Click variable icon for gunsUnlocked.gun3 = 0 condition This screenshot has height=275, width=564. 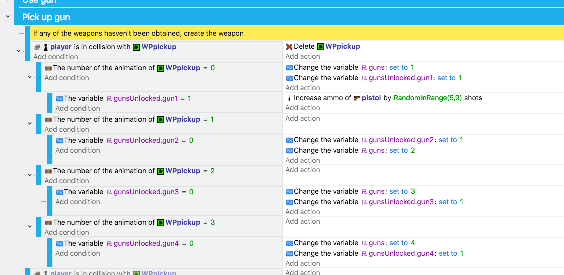[x=59, y=192]
